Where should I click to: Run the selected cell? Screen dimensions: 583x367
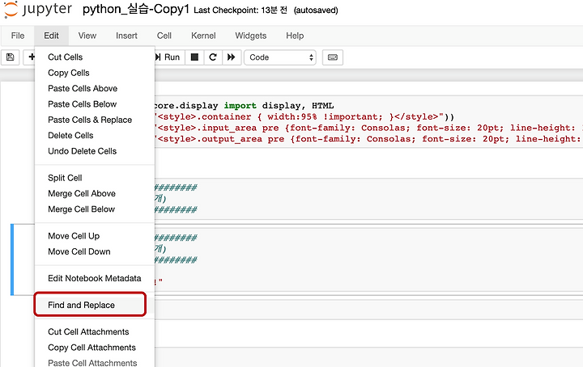tap(168, 57)
